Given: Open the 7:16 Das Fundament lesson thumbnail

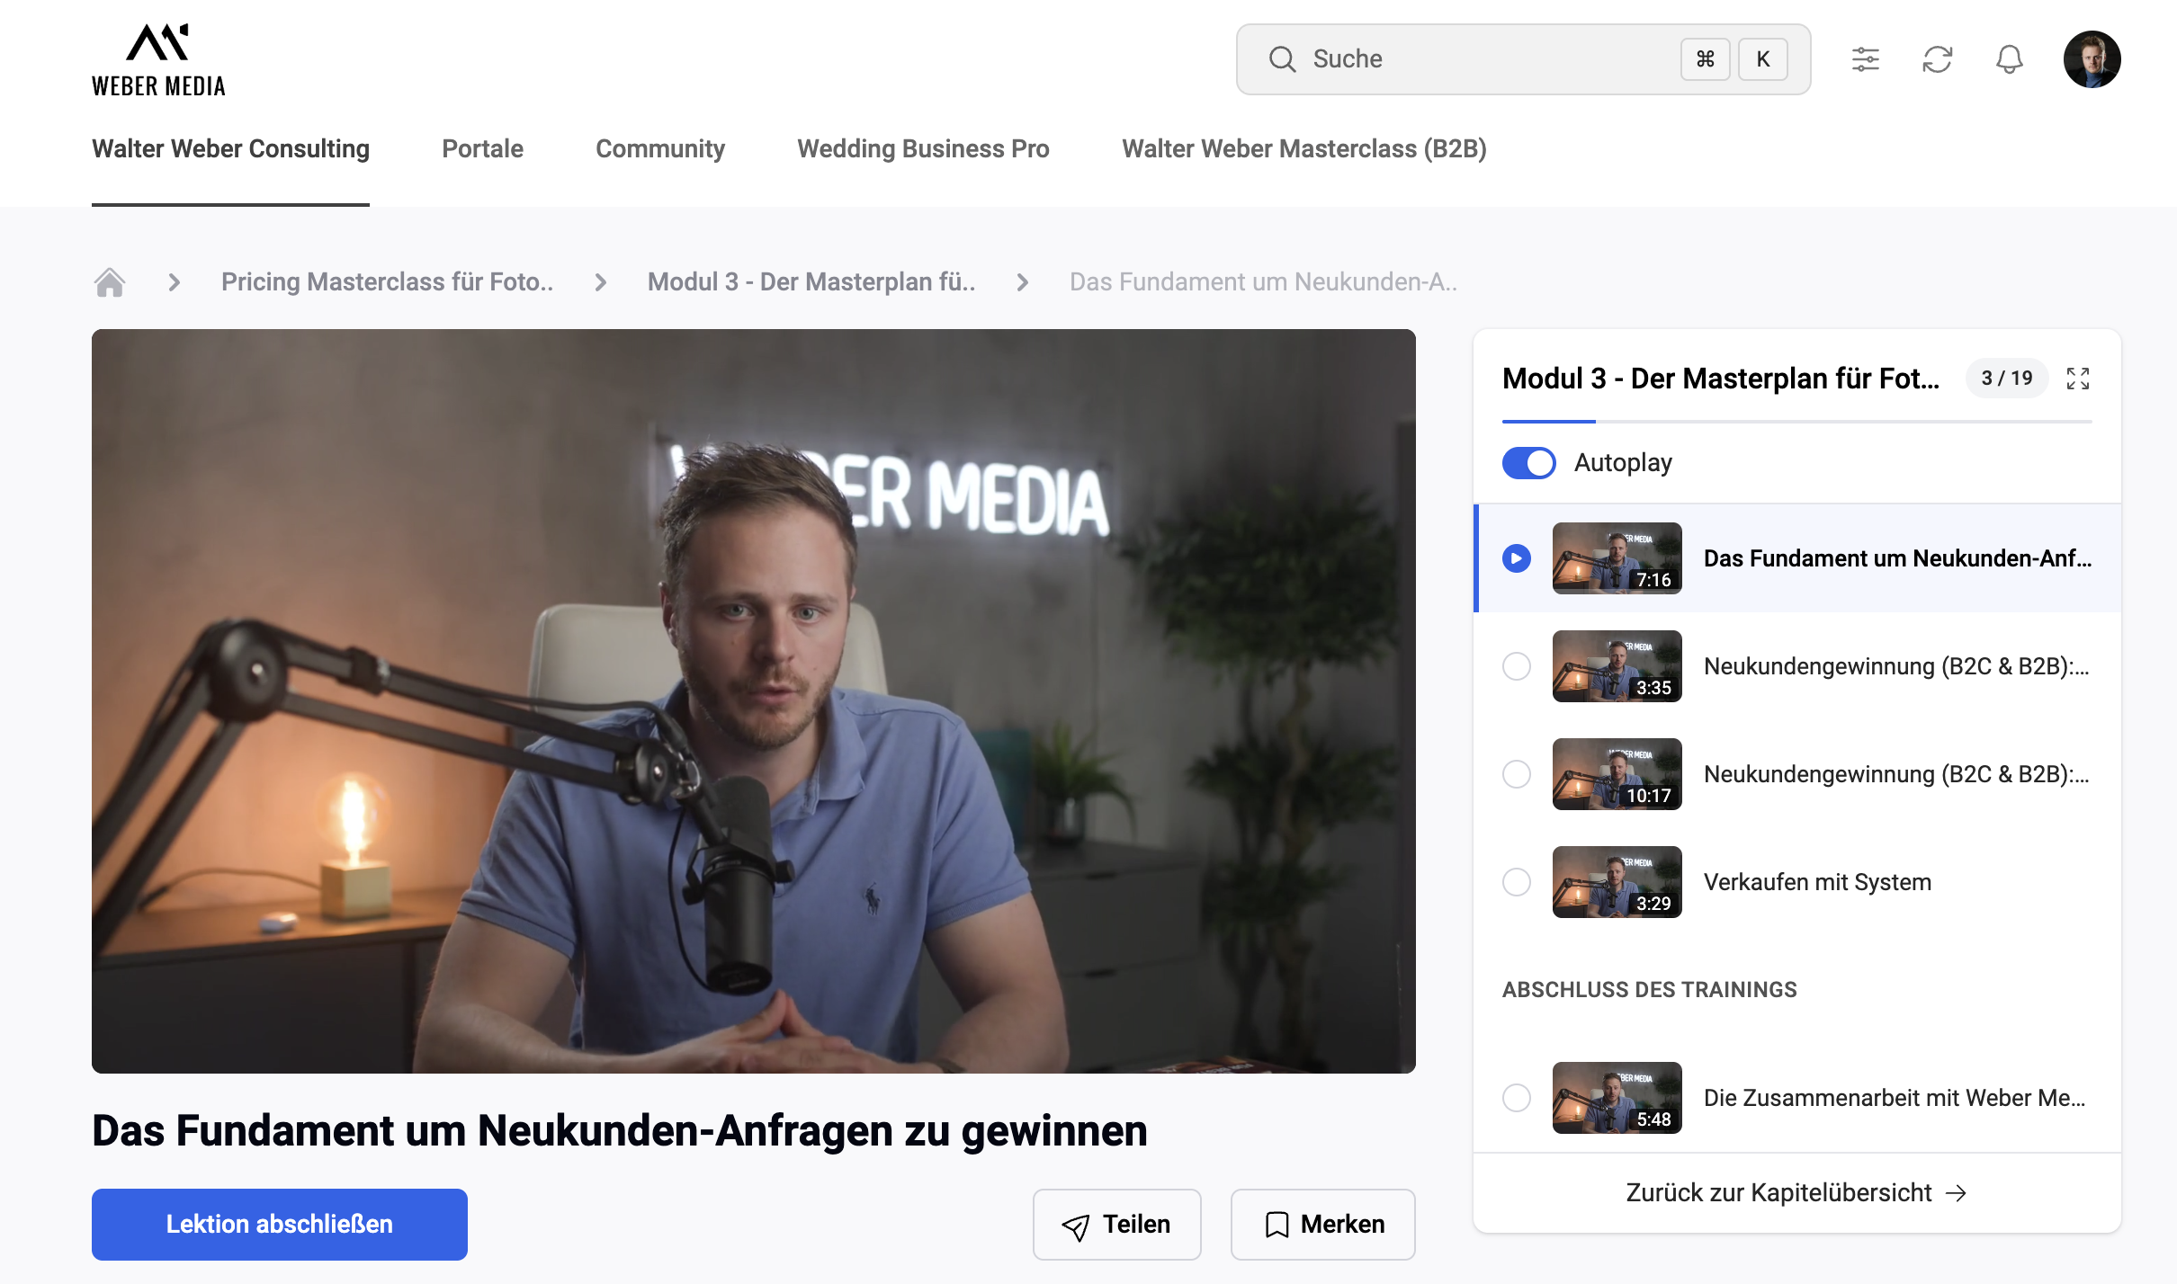Looking at the screenshot, I should tap(1617, 558).
